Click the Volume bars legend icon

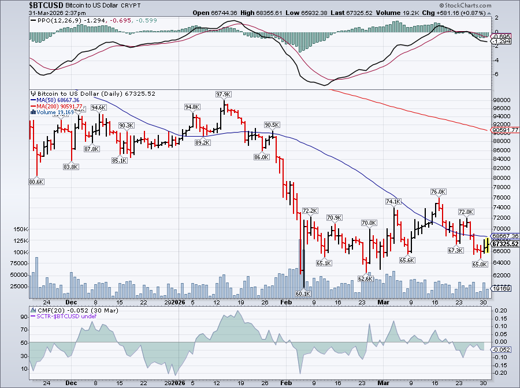[33, 112]
